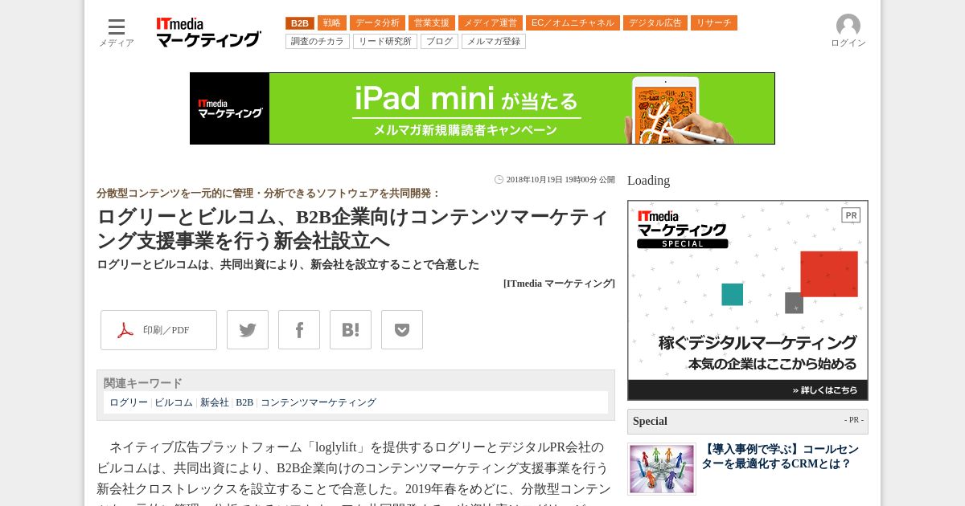
Task: Select the データ分析 category tab
Action: (x=377, y=23)
